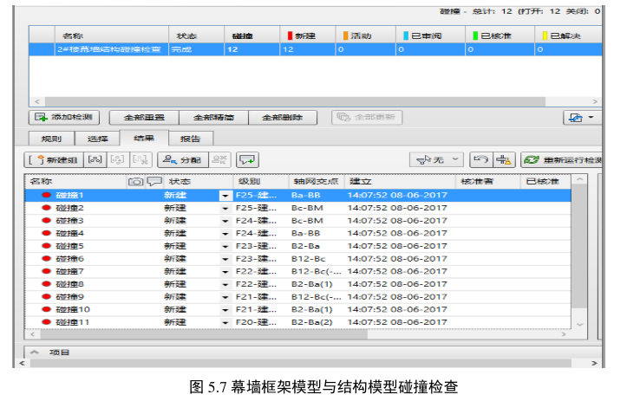The width and height of the screenshot is (627, 401).
Task: Open the status dropdown for 碰撞5
Action: tap(225, 246)
